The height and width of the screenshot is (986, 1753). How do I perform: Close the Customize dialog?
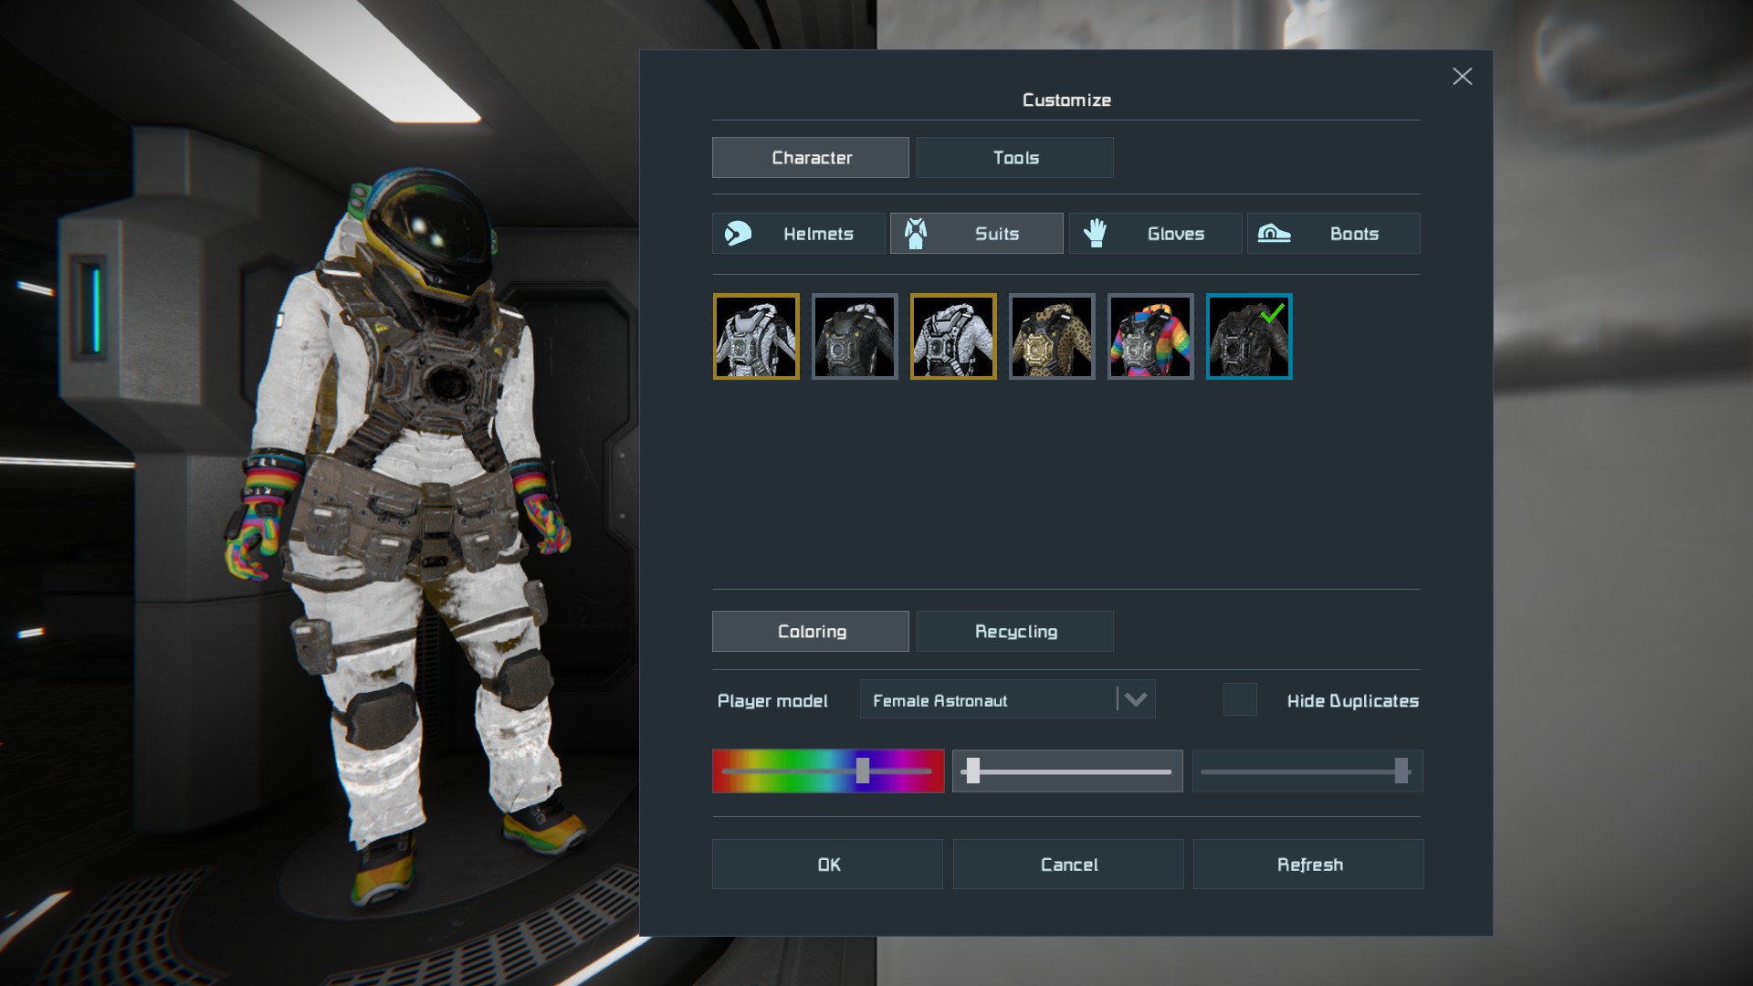(x=1462, y=77)
